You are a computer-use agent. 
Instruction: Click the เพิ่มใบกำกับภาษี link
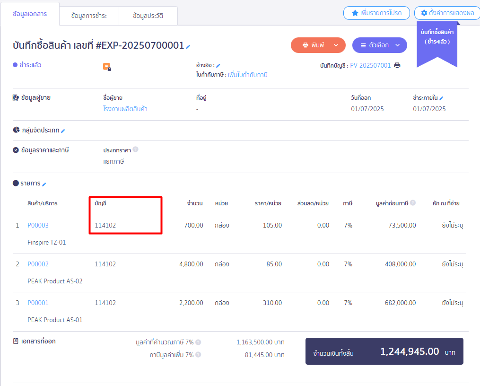coord(248,75)
